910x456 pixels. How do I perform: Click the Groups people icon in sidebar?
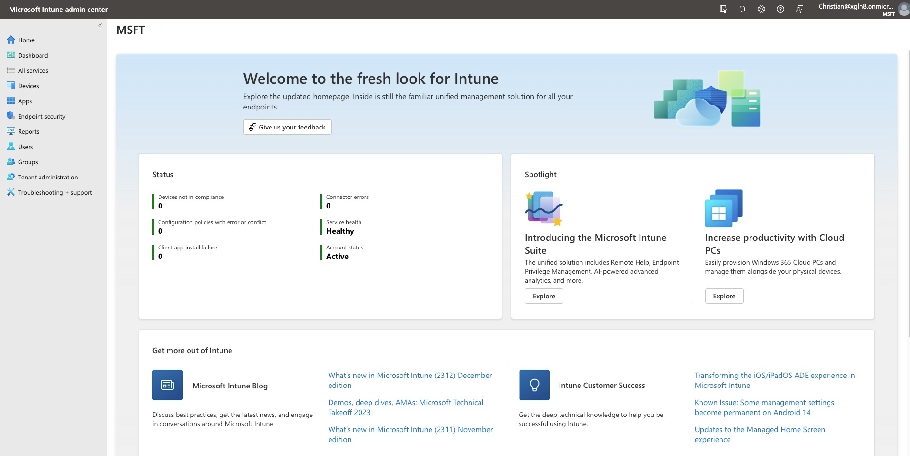[11, 162]
